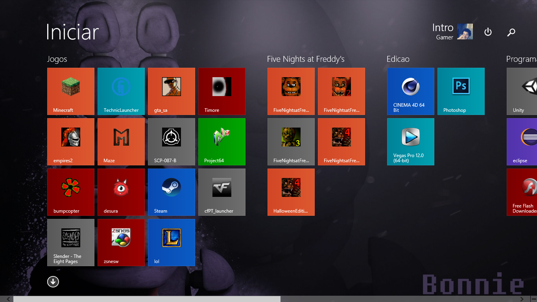This screenshot has height=302, width=537.
Task: Launch TechnicLauncher tile
Action: click(x=121, y=91)
